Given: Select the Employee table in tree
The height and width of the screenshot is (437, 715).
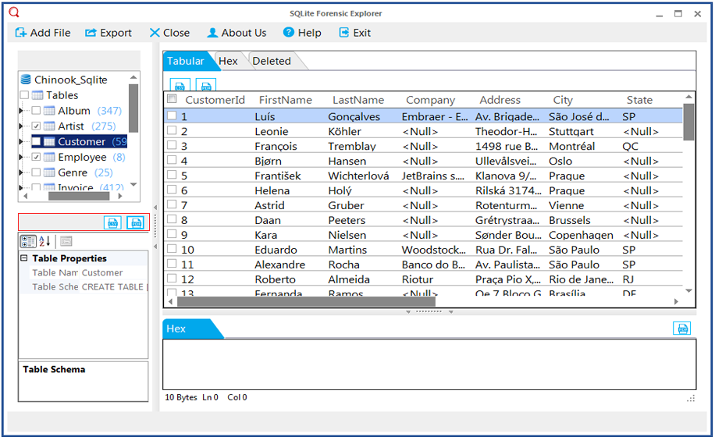Looking at the screenshot, I should point(82,157).
